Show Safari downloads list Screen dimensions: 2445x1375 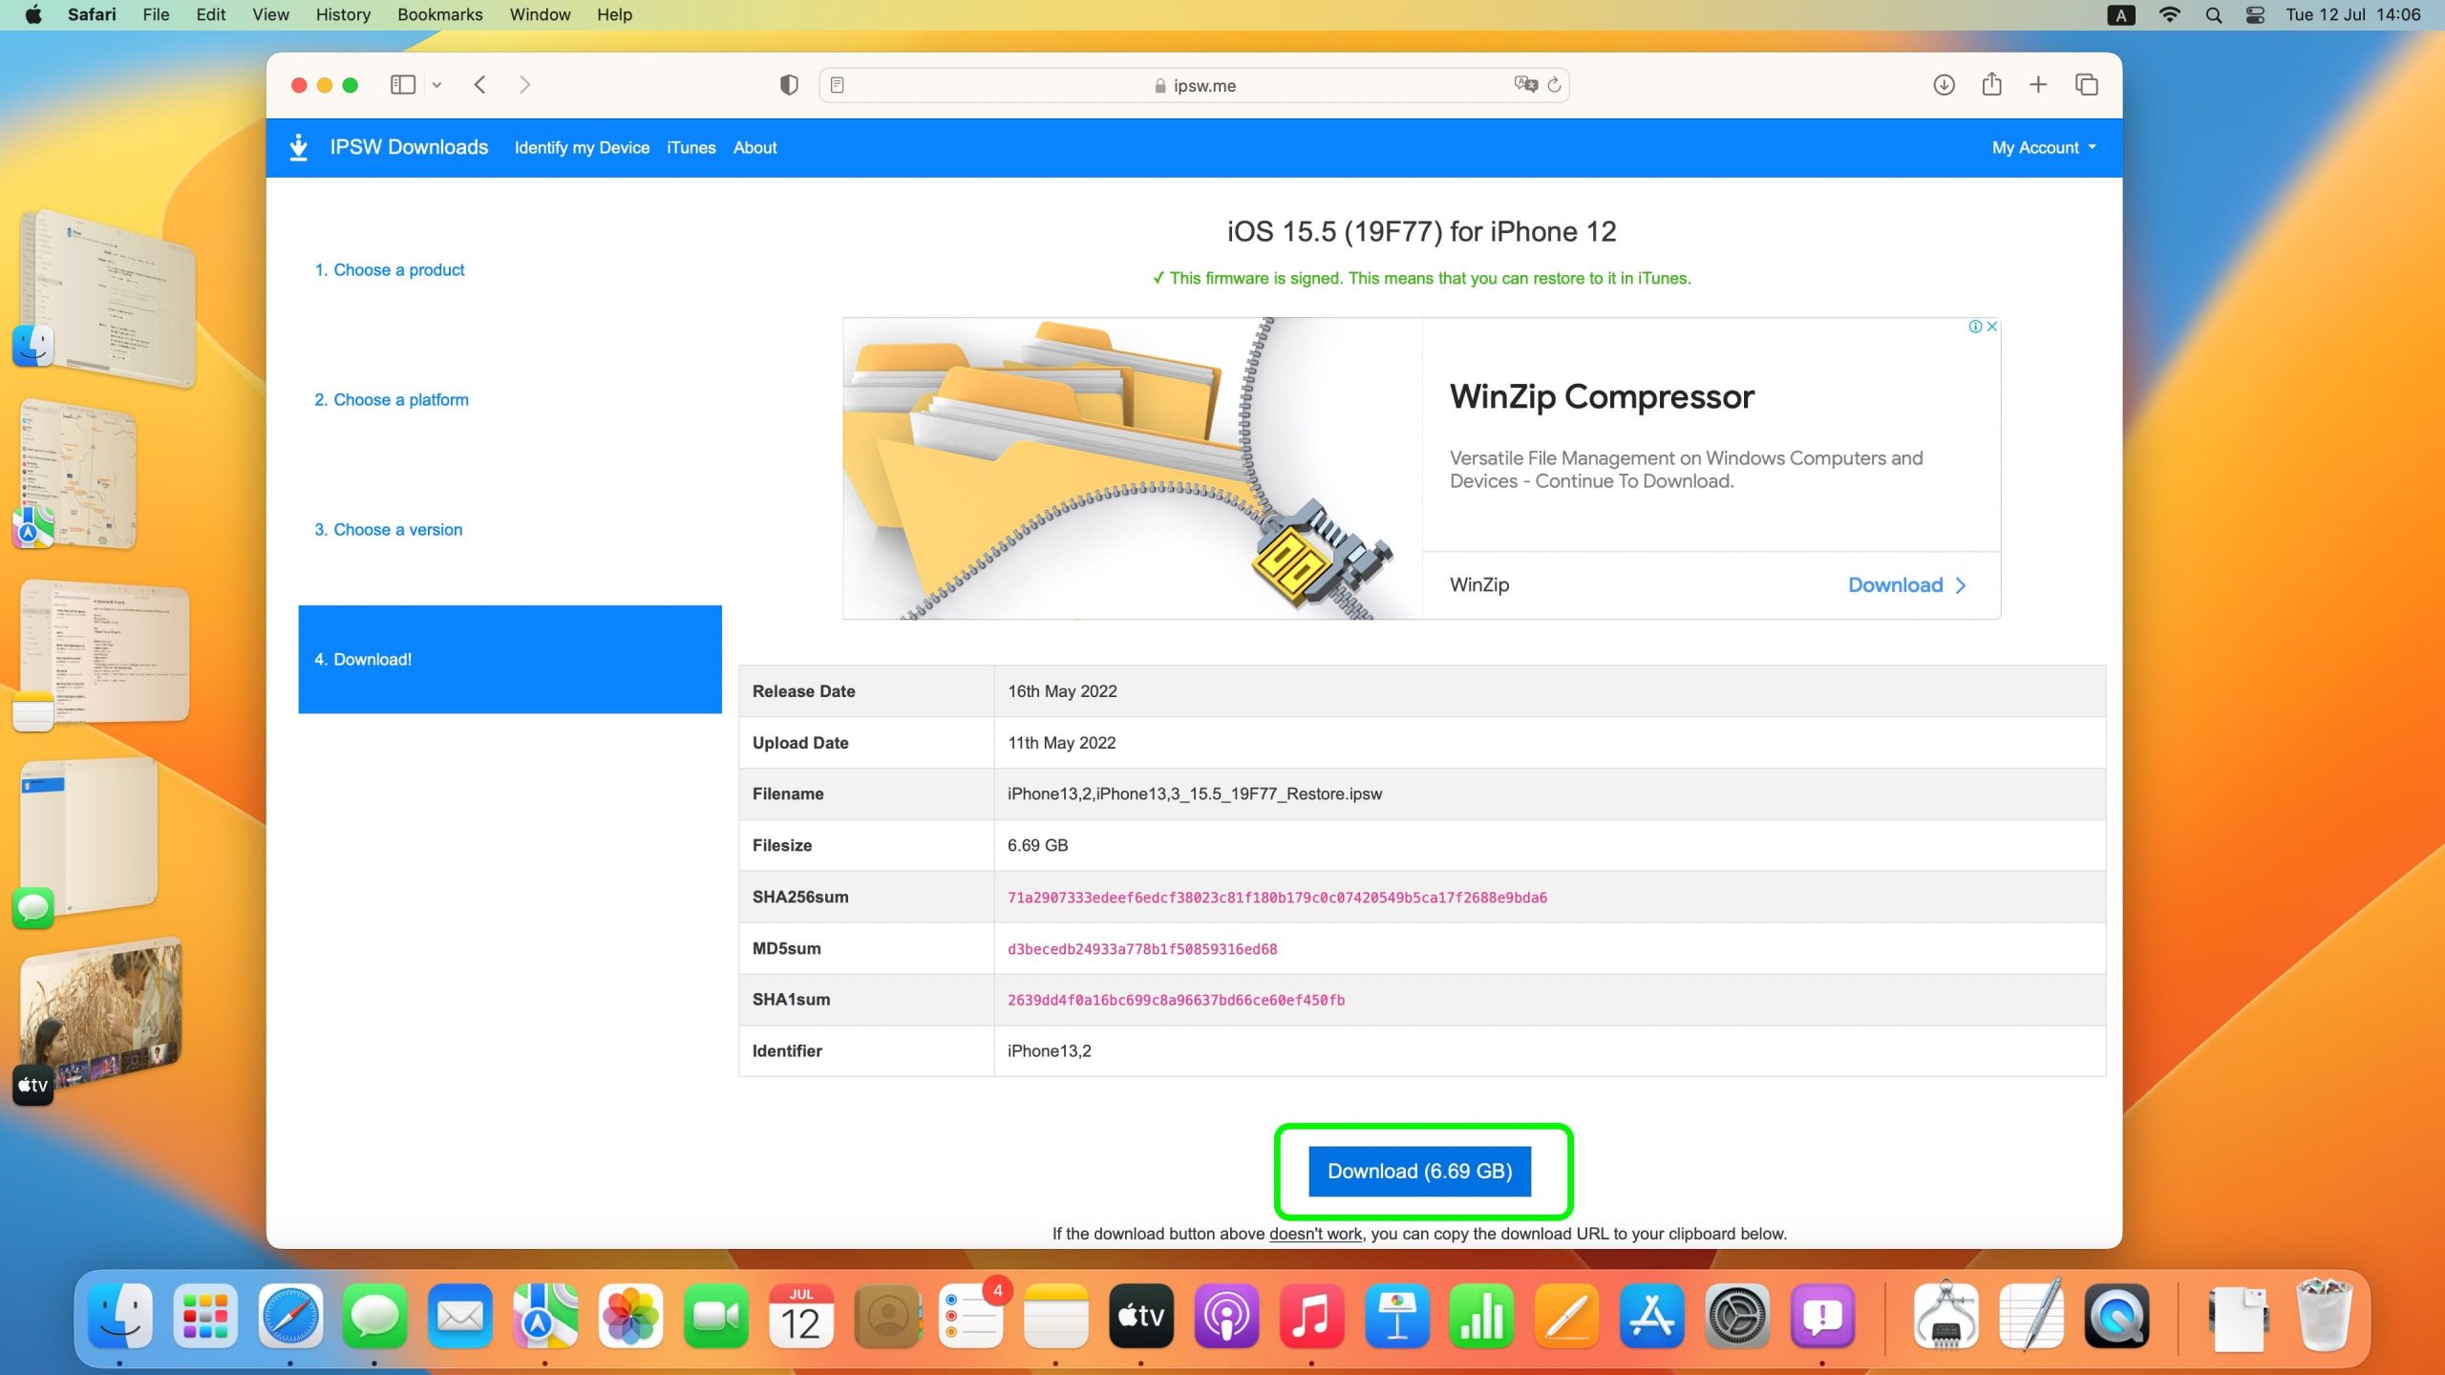(x=1944, y=85)
